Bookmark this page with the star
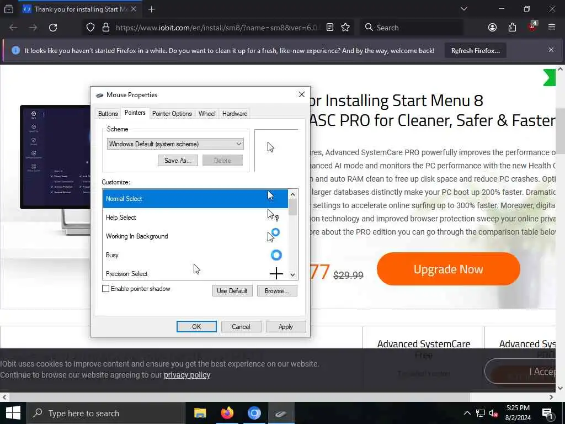This screenshot has height=424, width=565. [x=345, y=28]
